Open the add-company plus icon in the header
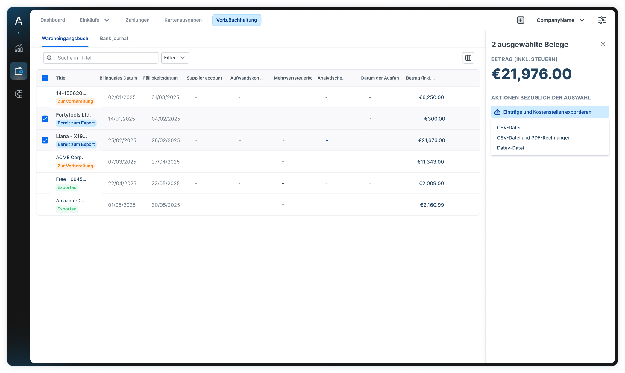 [521, 20]
